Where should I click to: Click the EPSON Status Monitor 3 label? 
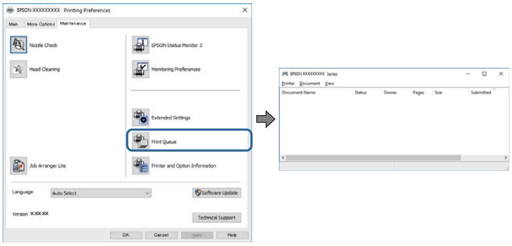(177, 45)
